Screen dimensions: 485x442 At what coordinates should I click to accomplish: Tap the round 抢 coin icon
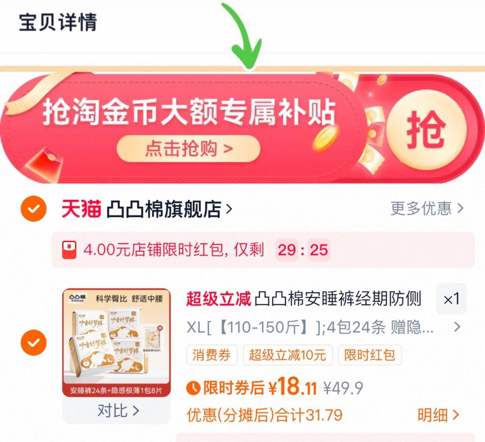pyautogui.click(x=426, y=130)
